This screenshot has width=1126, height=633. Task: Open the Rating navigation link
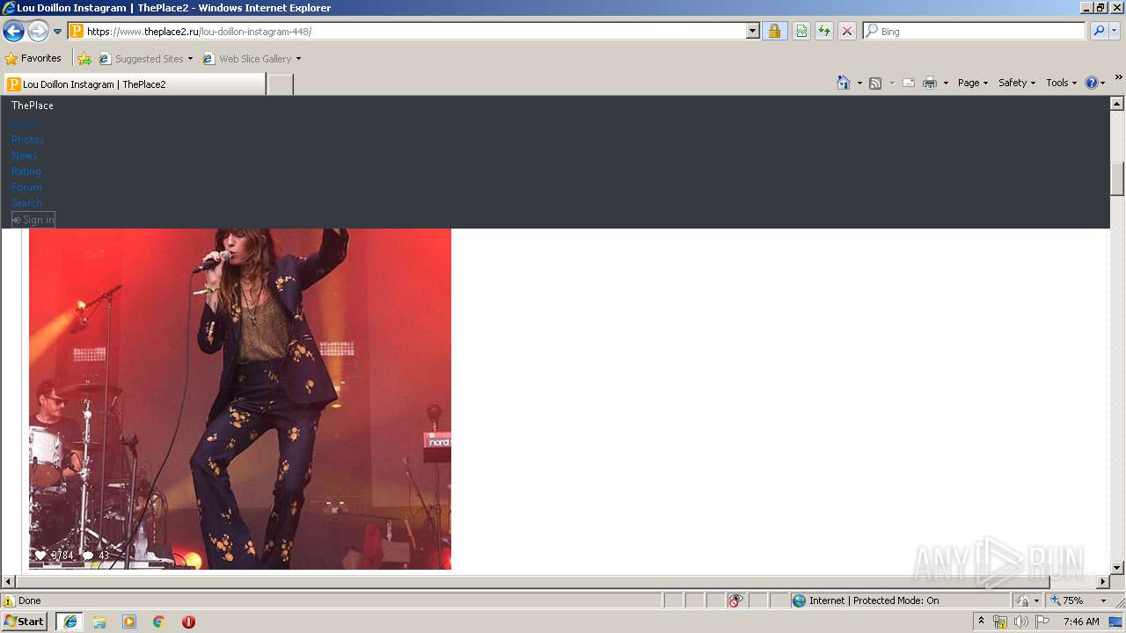click(26, 171)
